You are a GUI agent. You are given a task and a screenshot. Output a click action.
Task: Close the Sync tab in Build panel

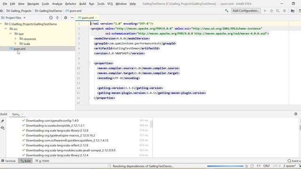[22, 114]
